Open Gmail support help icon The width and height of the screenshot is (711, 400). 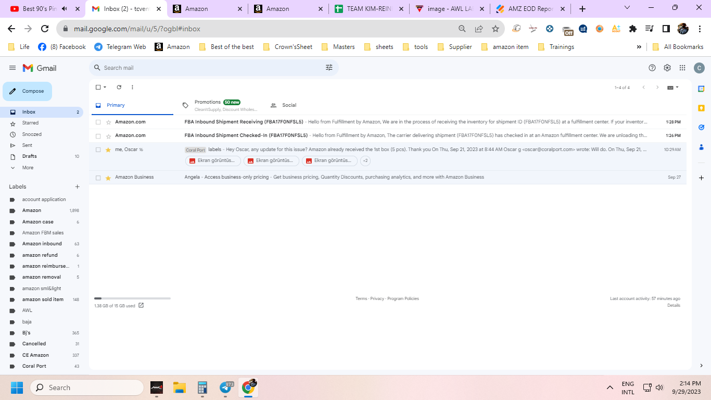tap(652, 68)
